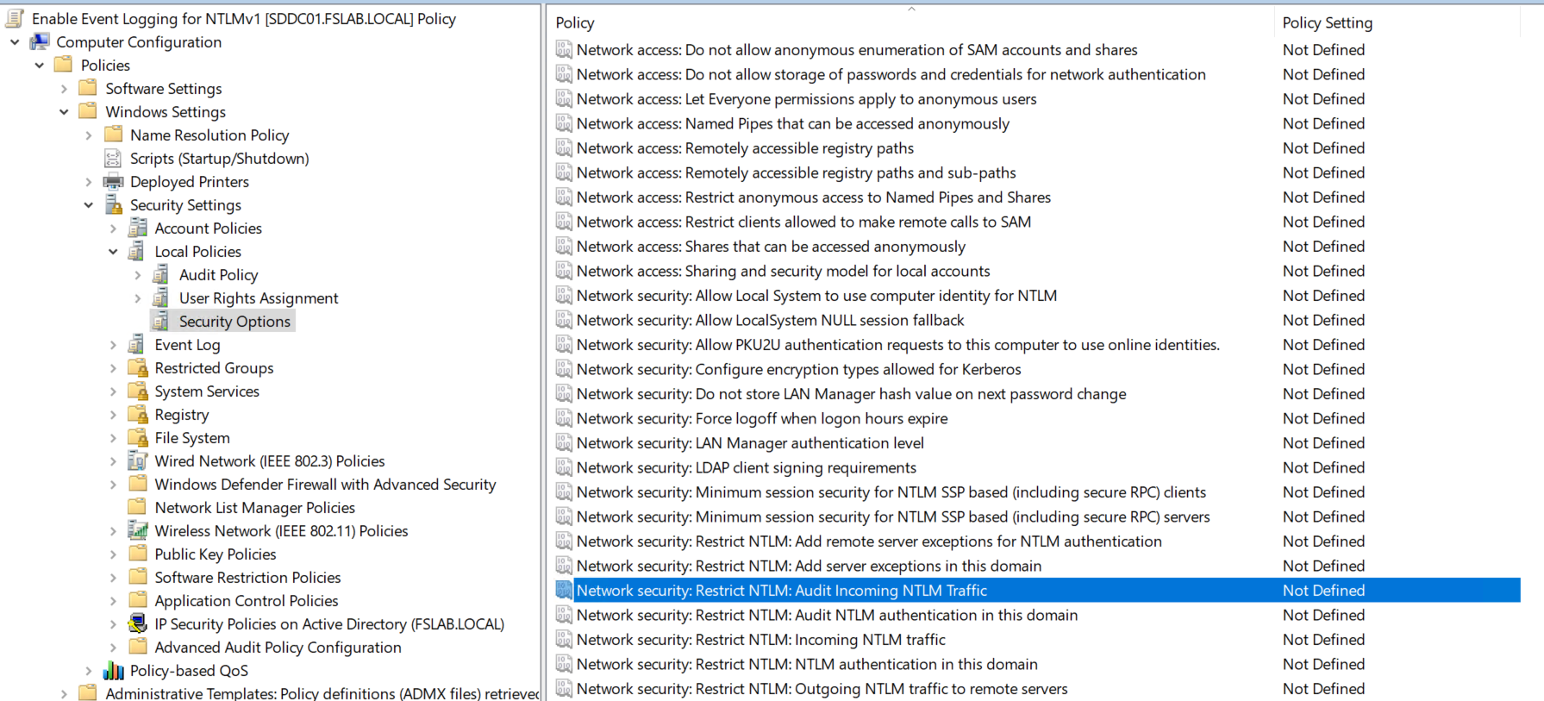Screen dimensions: 1544x701
Task: Select 'Let Everyone permissions apply to anonymous users'
Action: click(806, 98)
